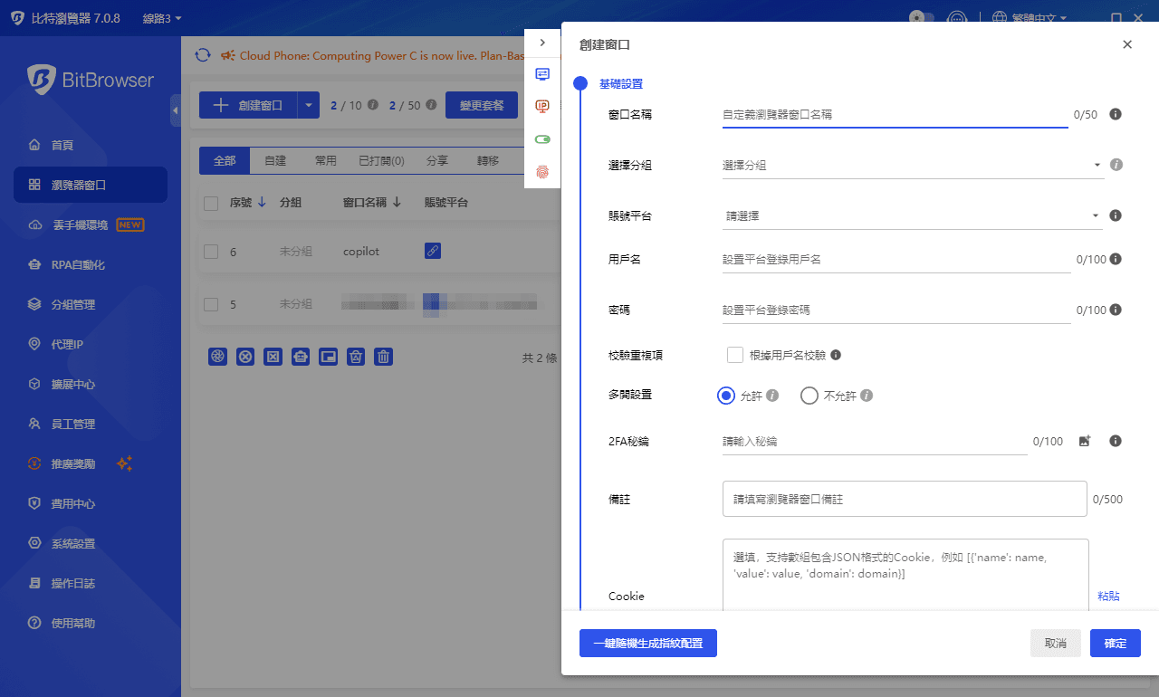
Task: Select the fingerprint configuration icon
Action: coord(542,170)
